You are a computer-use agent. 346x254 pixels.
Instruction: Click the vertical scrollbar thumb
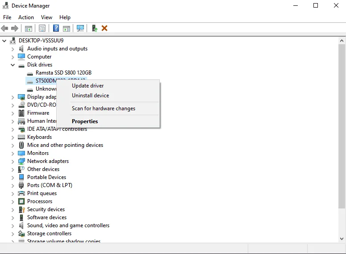(x=342, y=126)
